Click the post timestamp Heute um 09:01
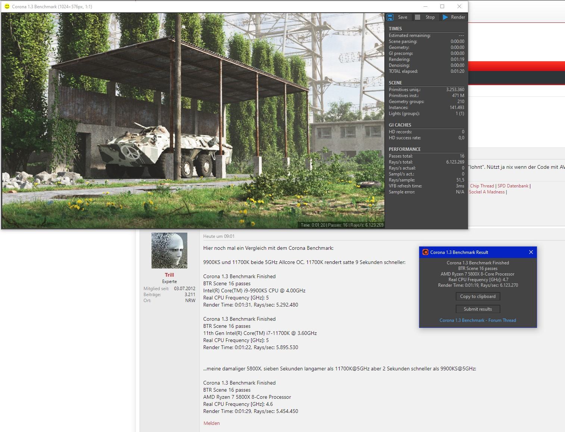The image size is (565, 432). pyautogui.click(x=219, y=236)
